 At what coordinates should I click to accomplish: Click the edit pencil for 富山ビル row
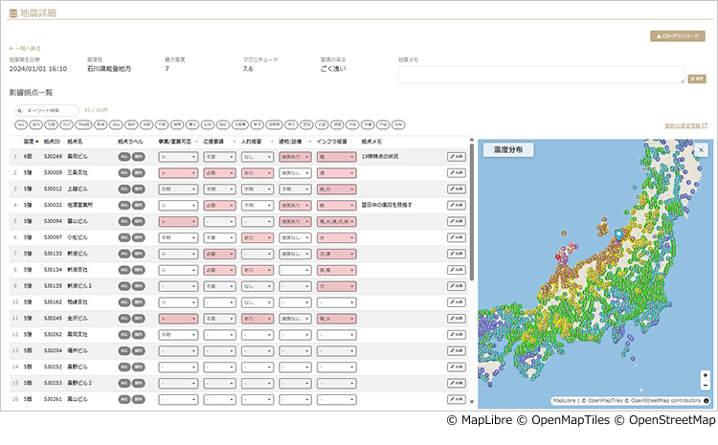coord(456,220)
